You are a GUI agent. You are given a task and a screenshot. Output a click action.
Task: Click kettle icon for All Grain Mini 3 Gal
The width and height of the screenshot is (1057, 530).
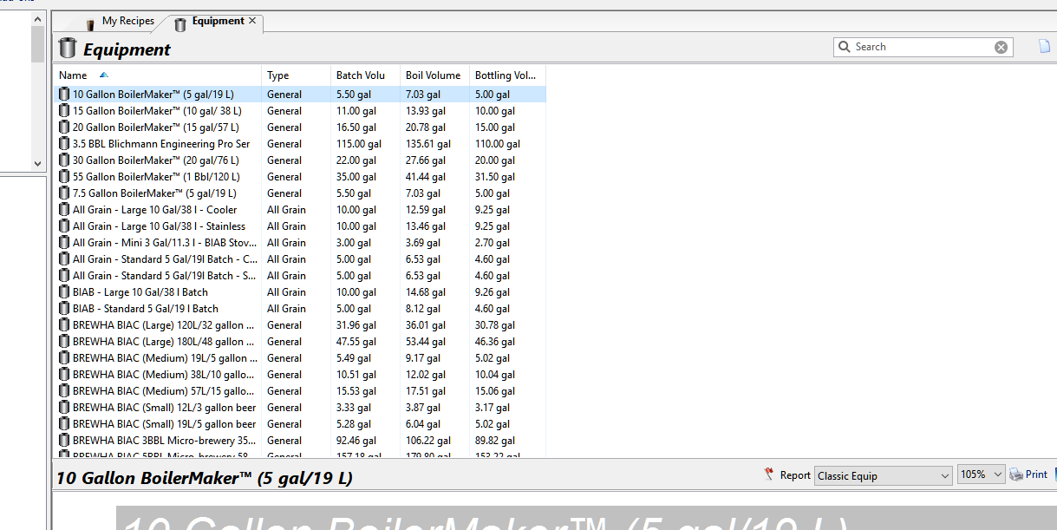64,243
